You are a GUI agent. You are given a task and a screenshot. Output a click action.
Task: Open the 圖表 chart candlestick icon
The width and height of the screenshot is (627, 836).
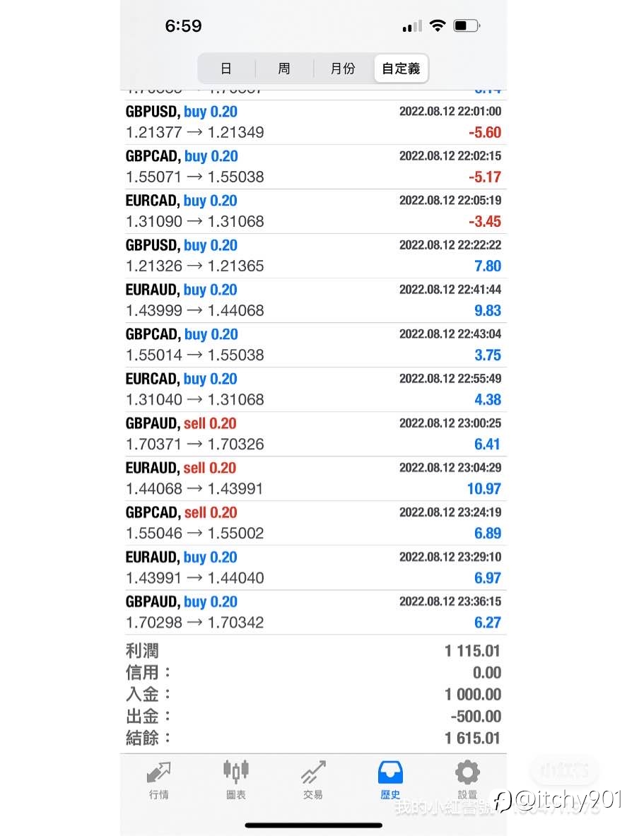point(235,771)
